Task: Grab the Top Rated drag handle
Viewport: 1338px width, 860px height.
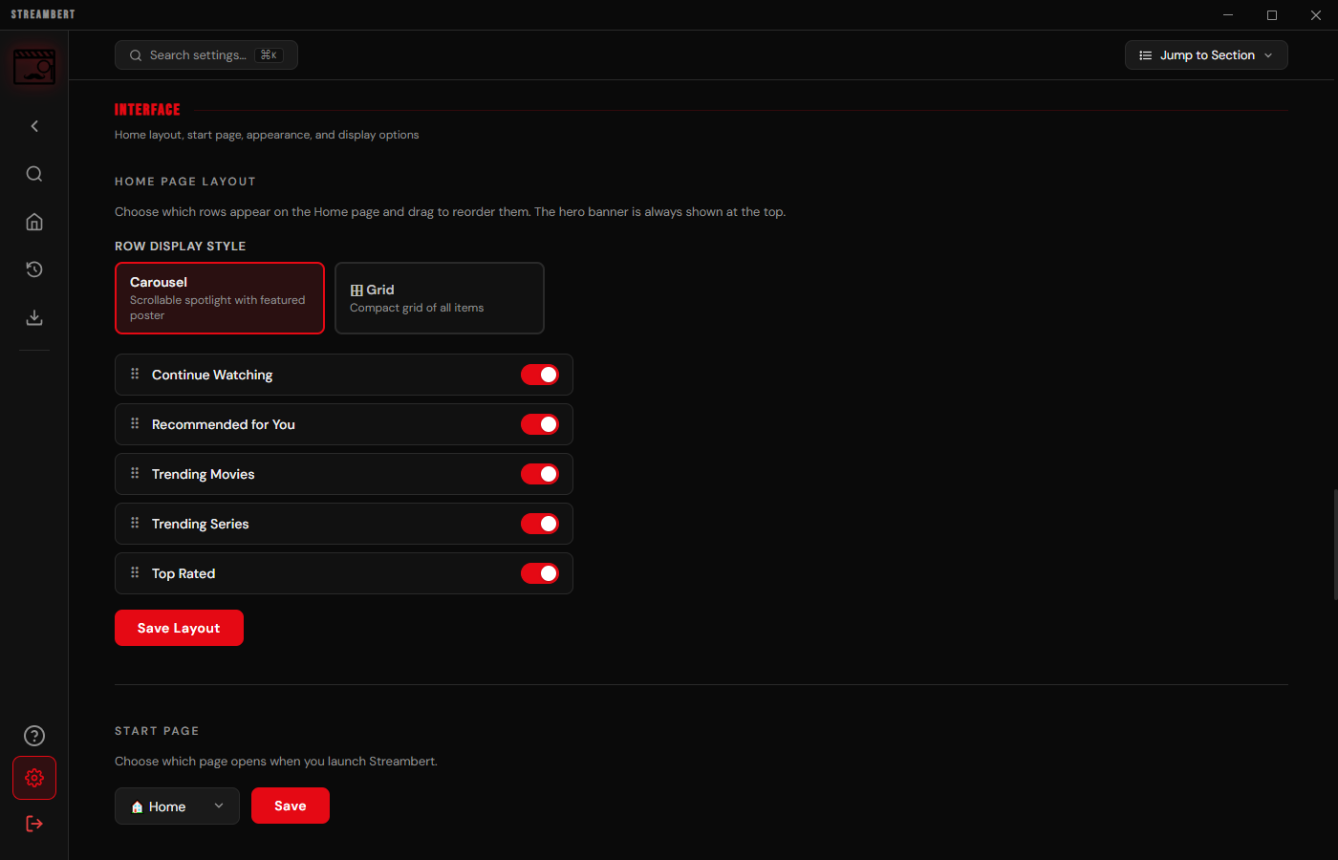Action: (135, 573)
